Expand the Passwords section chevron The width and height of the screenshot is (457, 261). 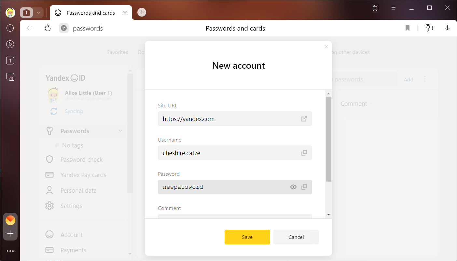(x=120, y=131)
